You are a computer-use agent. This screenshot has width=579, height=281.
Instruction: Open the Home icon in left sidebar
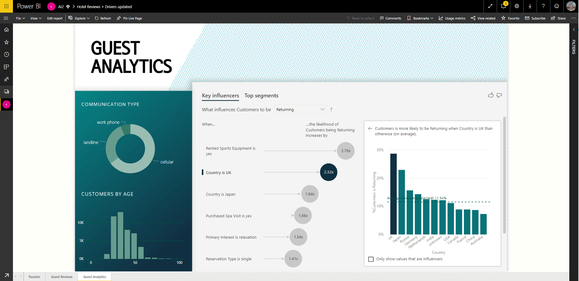6,30
